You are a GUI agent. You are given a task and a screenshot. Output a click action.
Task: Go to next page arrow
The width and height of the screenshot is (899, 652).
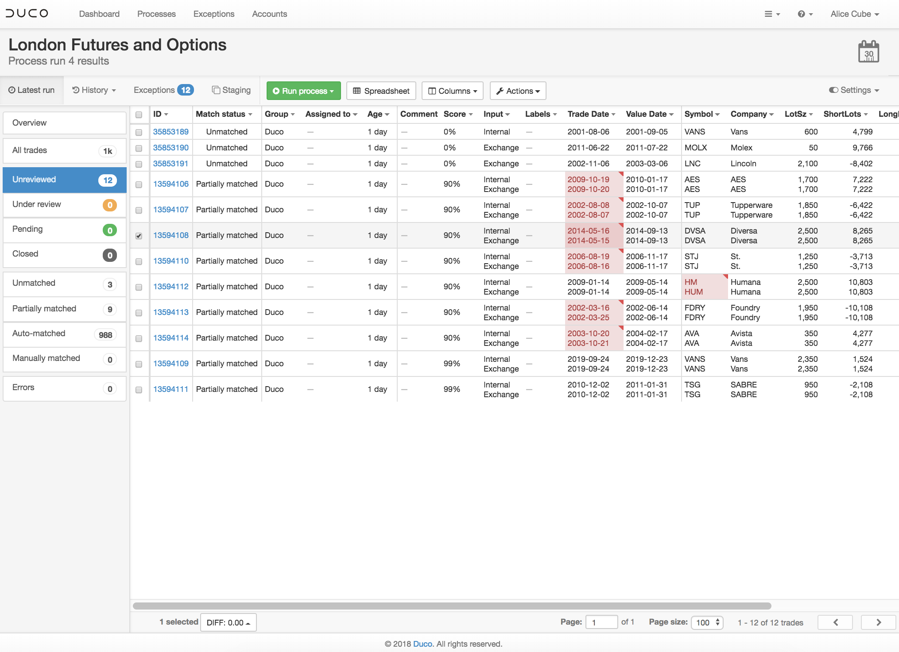pyautogui.click(x=878, y=622)
